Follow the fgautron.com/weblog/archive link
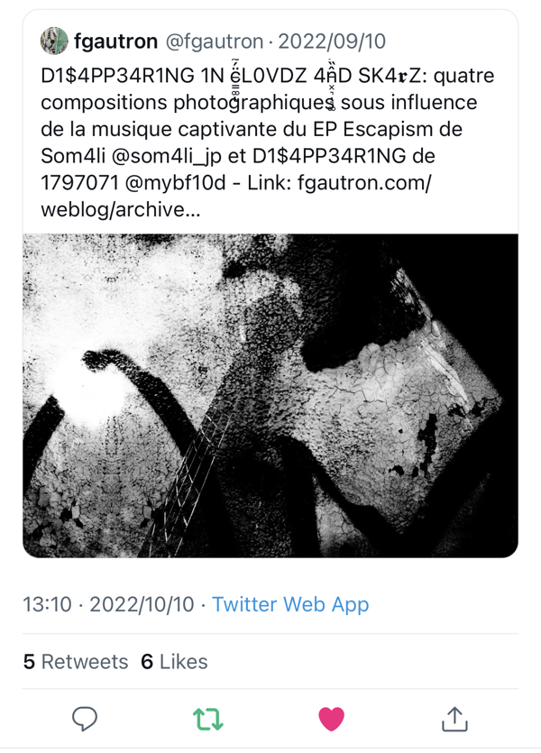 (236, 196)
